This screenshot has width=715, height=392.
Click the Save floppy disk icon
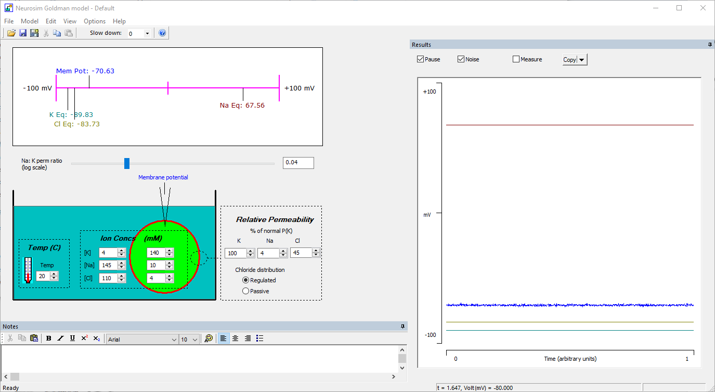(x=23, y=33)
